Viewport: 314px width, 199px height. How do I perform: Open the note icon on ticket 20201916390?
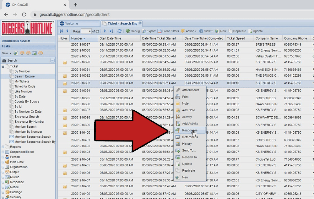65,62
